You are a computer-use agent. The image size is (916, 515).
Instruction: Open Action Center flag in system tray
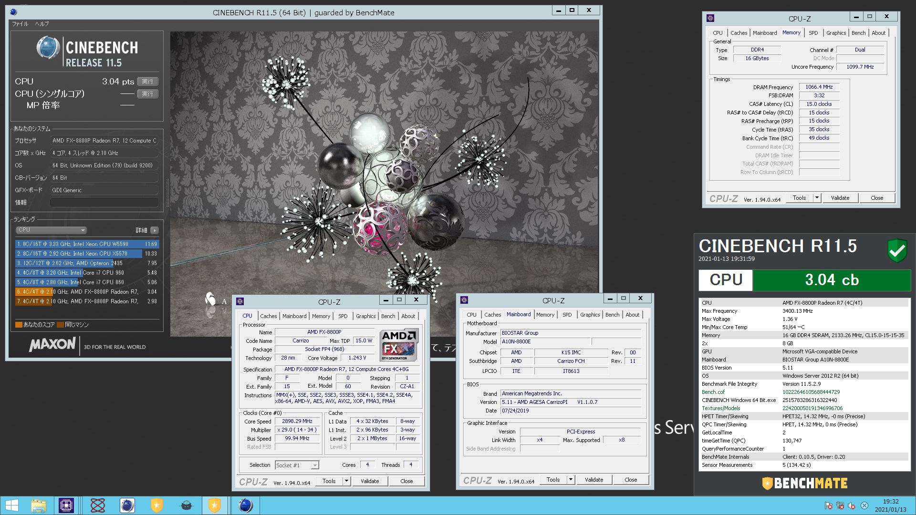click(x=829, y=506)
